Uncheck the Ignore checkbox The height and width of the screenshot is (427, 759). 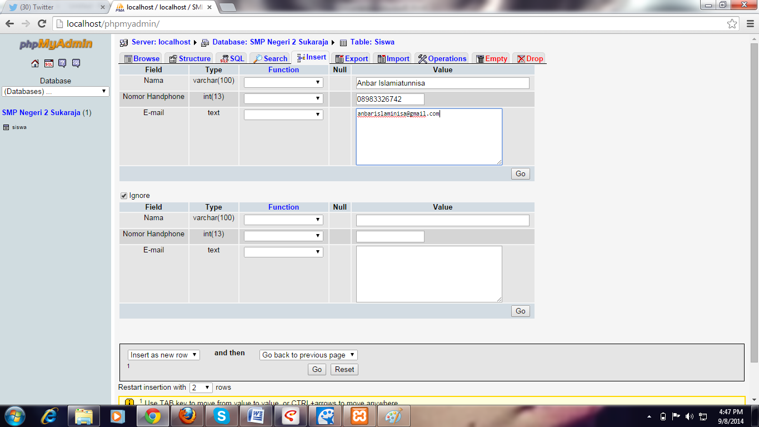pyautogui.click(x=123, y=195)
